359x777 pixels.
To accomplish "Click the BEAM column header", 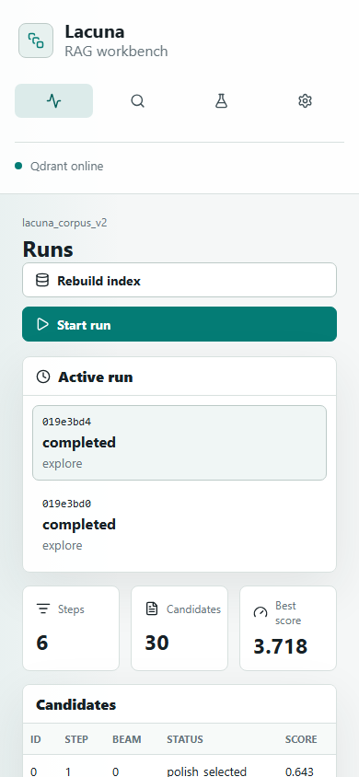I will pyautogui.click(x=127, y=739).
